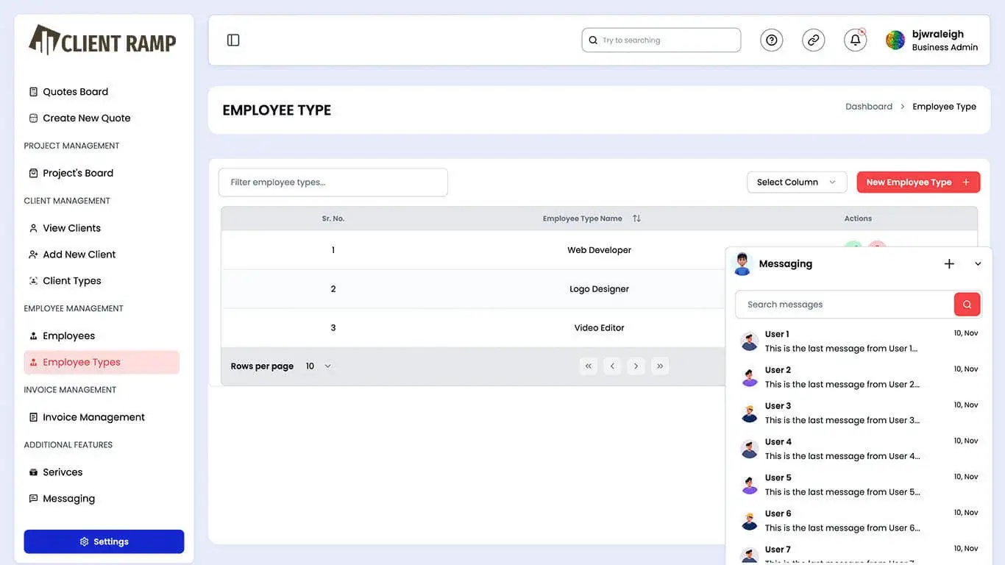Toggle the sidebar collapse icon
Image resolution: width=1005 pixels, height=565 pixels.
click(x=233, y=40)
